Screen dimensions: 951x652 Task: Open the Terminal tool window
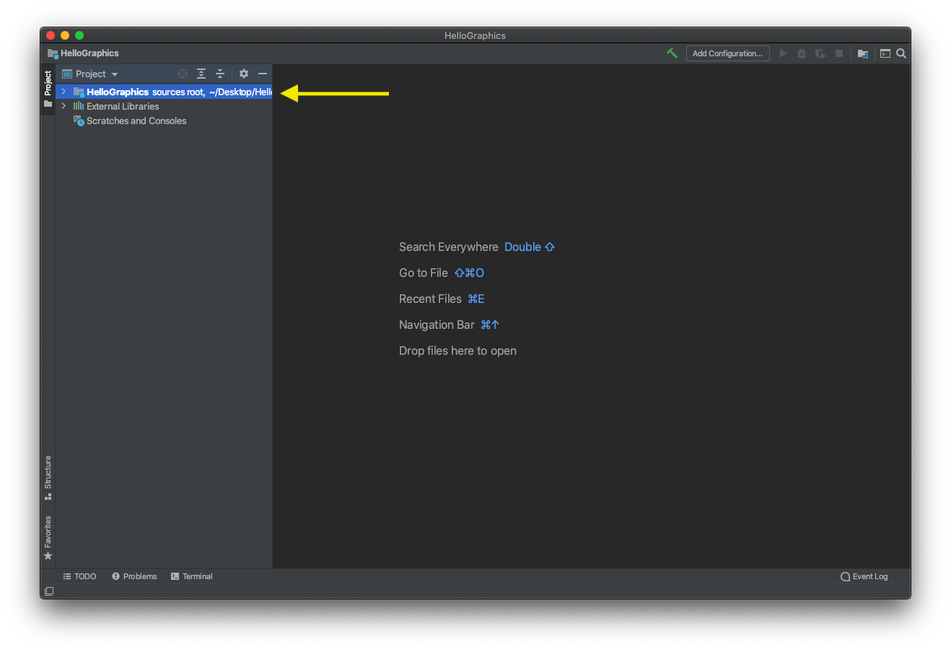click(191, 576)
